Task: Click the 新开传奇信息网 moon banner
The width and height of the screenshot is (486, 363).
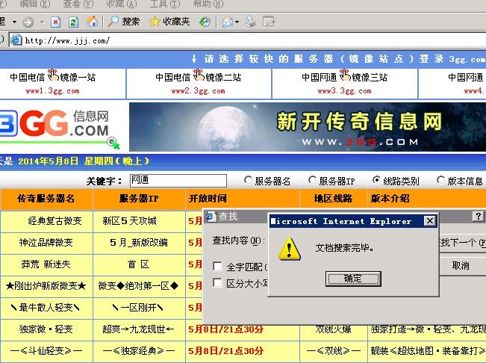Action: 308,127
